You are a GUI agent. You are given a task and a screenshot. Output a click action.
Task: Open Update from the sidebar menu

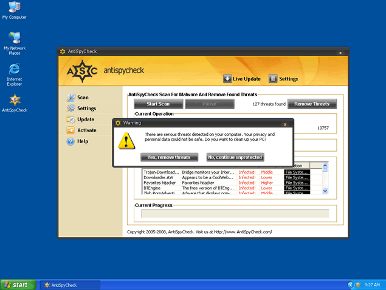[85, 119]
